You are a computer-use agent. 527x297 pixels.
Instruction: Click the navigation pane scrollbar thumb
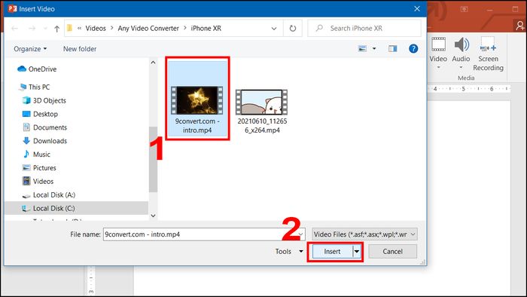tap(154, 159)
